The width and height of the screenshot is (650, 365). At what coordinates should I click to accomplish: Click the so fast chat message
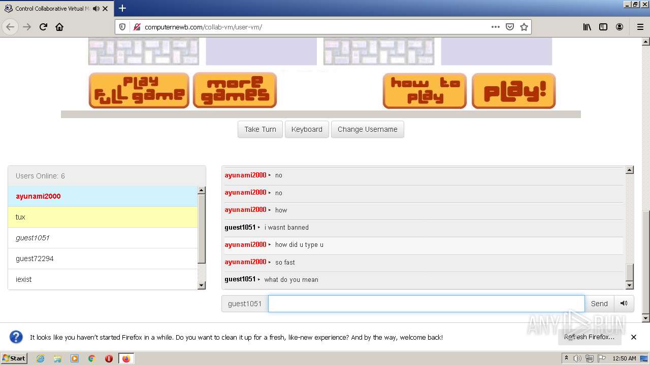[x=285, y=262]
